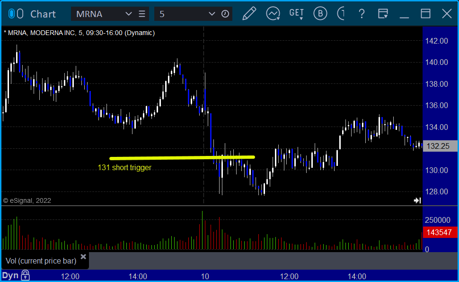The width and height of the screenshot is (459, 282).
Task: Maximize the chart window
Action: (425, 13)
